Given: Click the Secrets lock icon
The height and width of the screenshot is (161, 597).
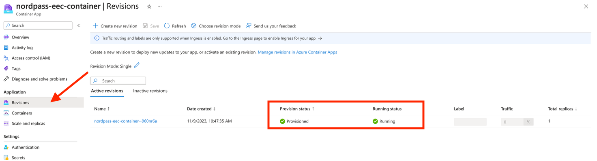Looking at the screenshot, I should point(6,158).
